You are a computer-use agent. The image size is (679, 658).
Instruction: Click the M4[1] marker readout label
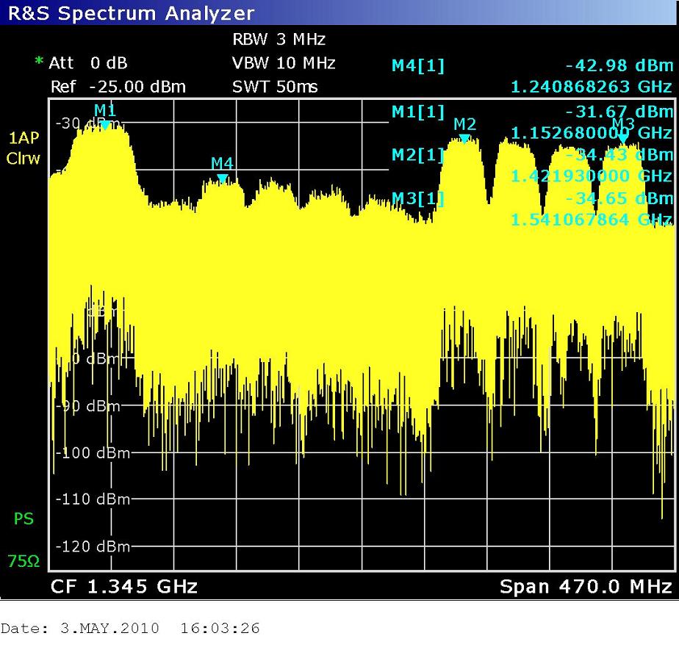(x=418, y=66)
